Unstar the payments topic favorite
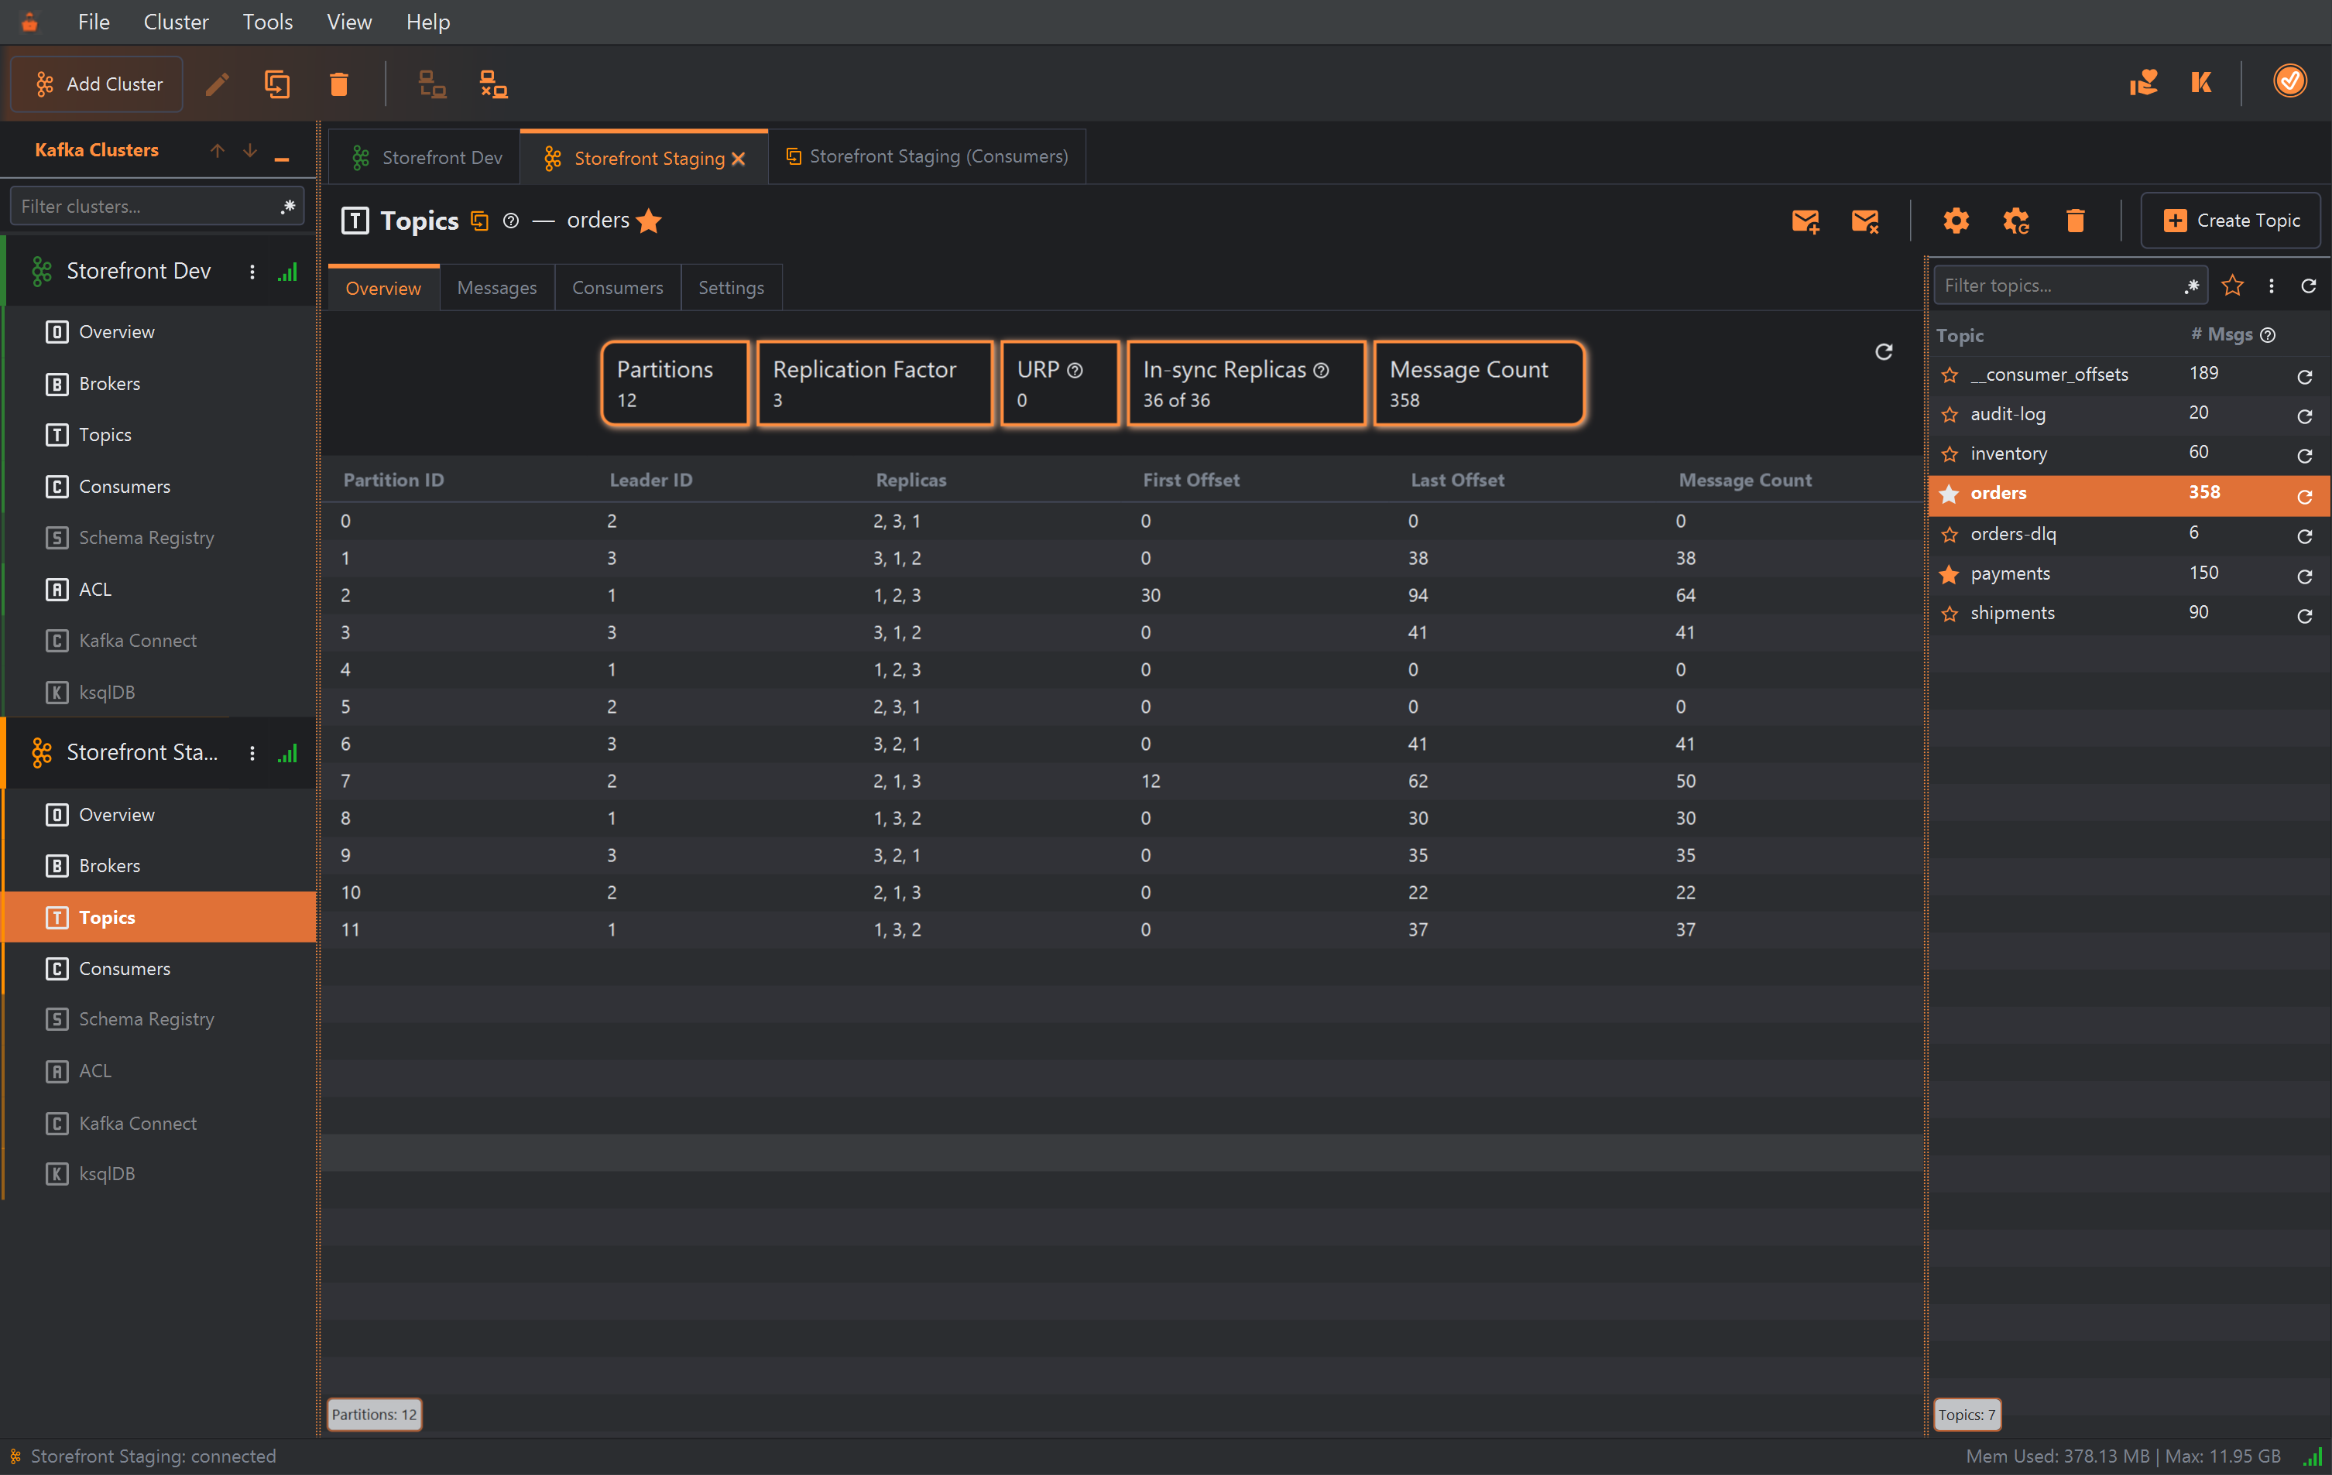 1950,575
